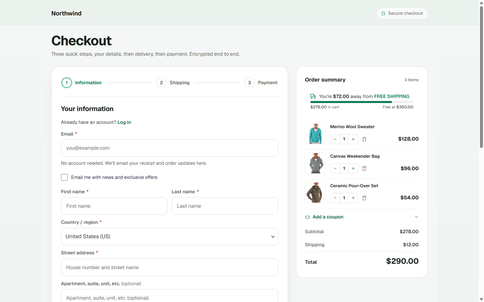The image size is (484, 302).
Task: Decrease Ceramic Pour-Over Set quantity with minus
Action: (x=335, y=198)
